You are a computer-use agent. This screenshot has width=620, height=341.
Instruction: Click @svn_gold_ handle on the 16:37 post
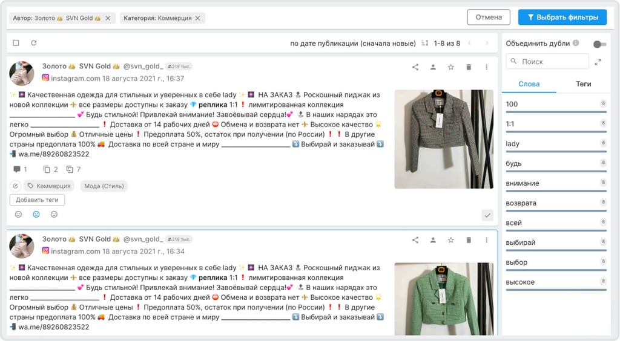click(143, 67)
